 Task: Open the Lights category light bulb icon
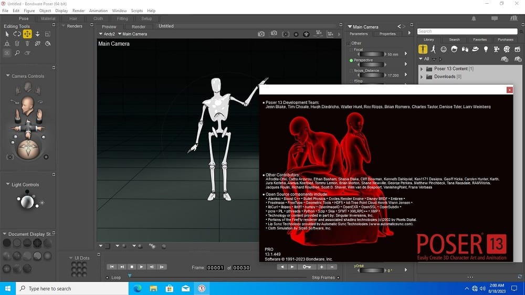(486, 49)
